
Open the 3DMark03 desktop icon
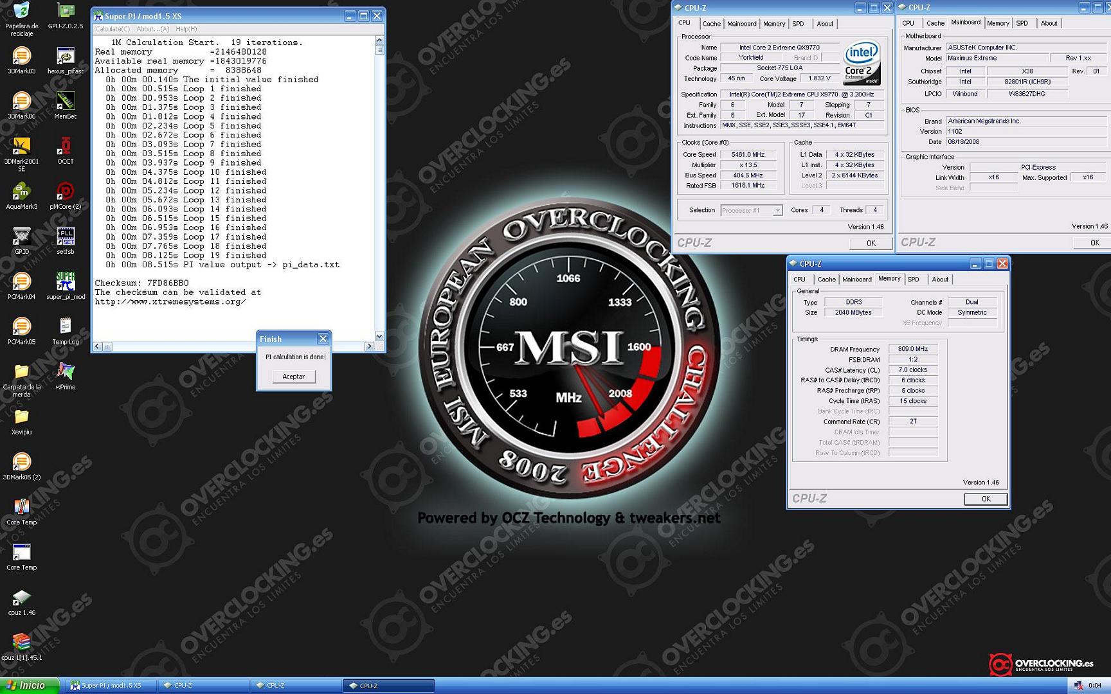[x=21, y=57]
